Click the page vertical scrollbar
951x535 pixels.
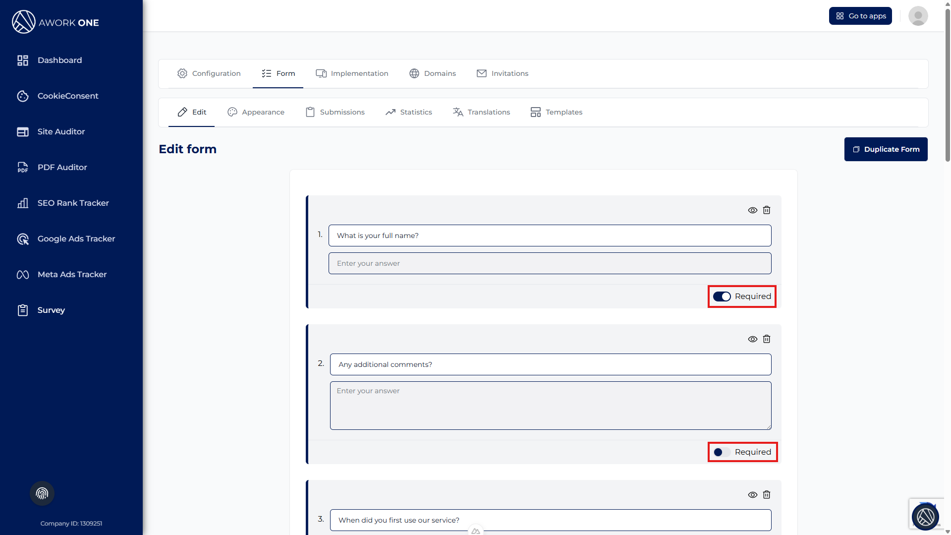pyautogui.click(x=948, y=84)
